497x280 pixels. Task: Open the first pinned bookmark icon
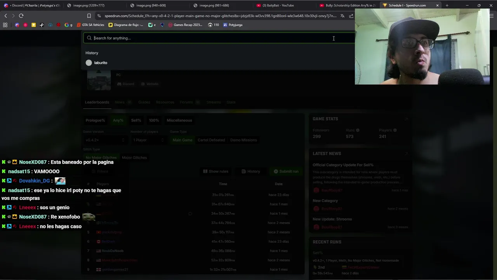17,25
